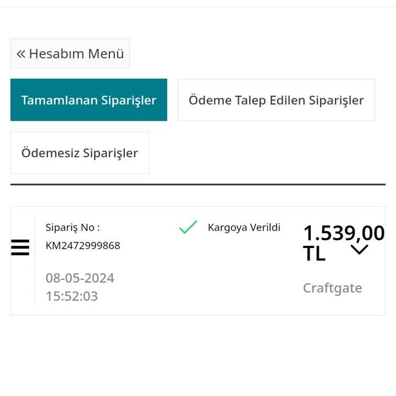Click the Kargoya Verildi status text
The image size is (396, 396).
[244, 227]
